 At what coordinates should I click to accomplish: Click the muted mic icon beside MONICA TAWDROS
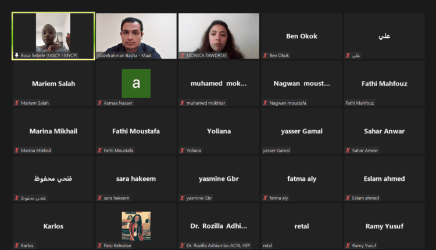[182, 55]
